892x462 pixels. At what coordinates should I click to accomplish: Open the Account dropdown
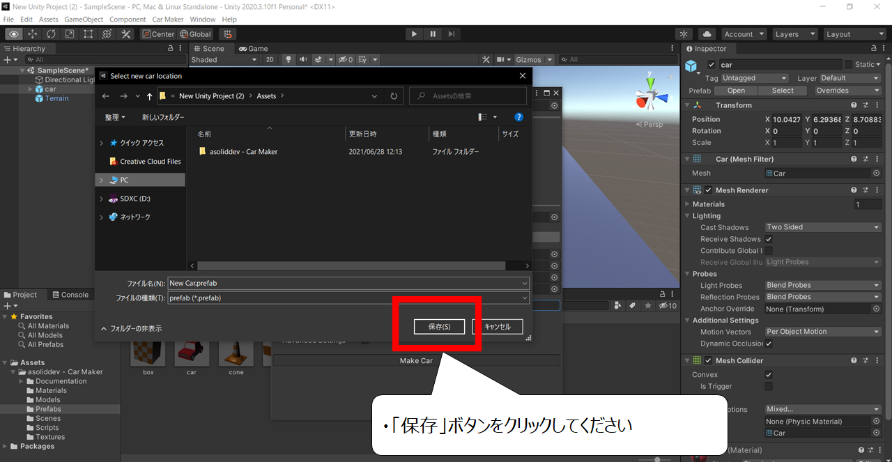coord(744,33)
